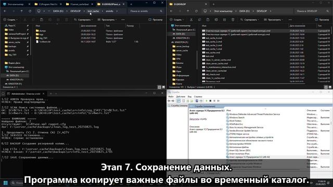Go back in the srvinfo Explorer window

tap(5, 11)
